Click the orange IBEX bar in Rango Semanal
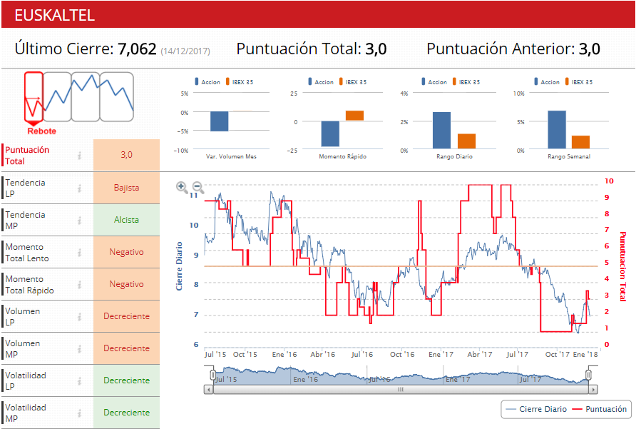The width and height of the screenshot is (636, 429). [581, 142]
